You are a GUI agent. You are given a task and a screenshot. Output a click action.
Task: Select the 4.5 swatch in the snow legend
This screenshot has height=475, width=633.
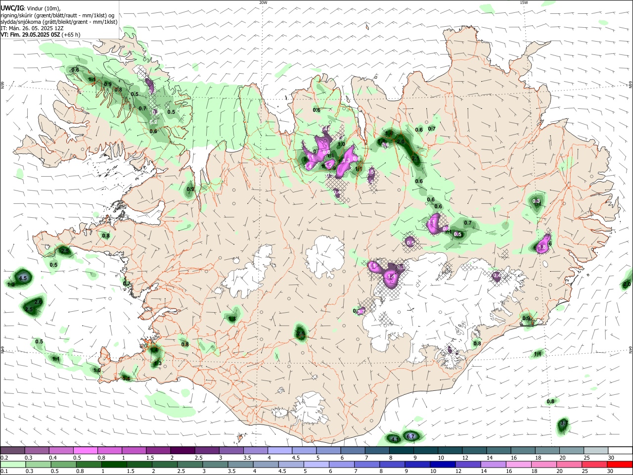pyautogui.click(x=304, y=451)
